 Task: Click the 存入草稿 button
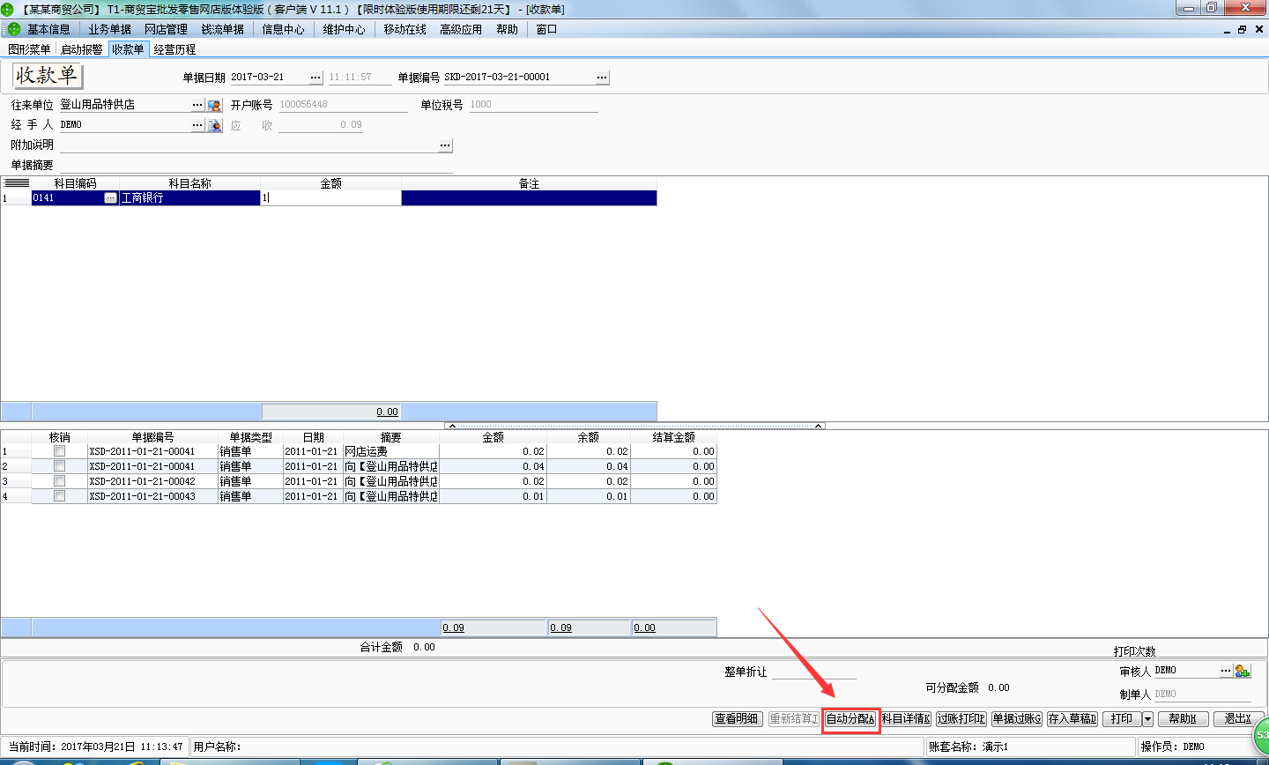click(1072, 719)
